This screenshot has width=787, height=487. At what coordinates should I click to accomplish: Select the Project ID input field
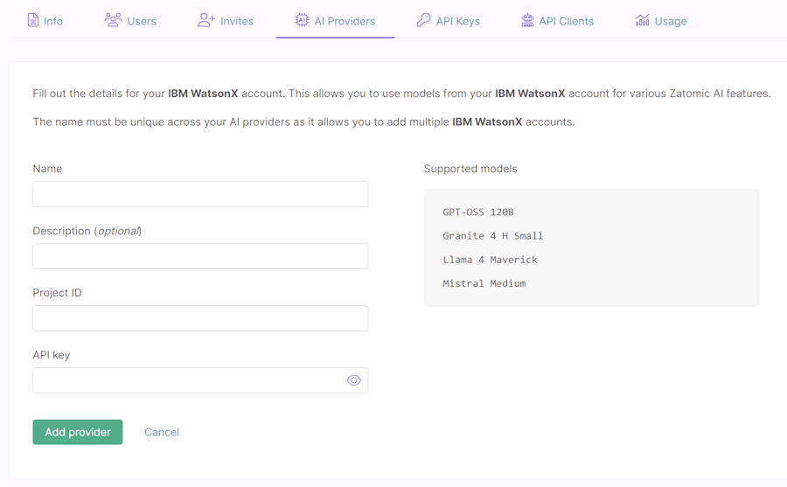tap(200, 318)
